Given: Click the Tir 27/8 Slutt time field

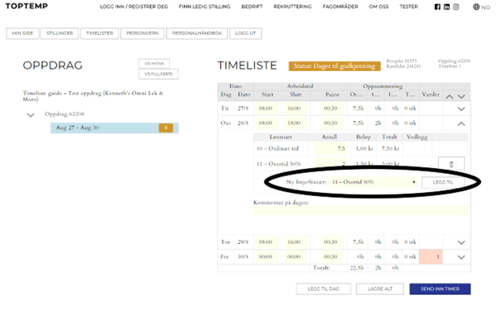Looking at the screenshot, I should coord(295,109).
